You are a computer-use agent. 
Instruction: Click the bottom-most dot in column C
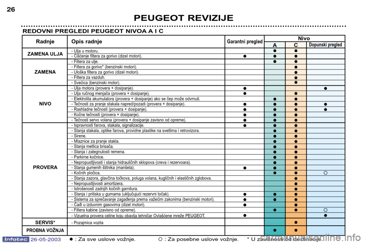(x=296, y=230)
